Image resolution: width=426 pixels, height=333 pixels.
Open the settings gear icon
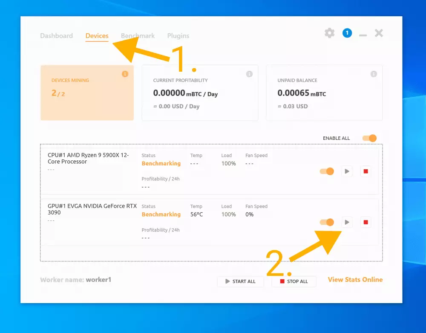click(x=329, y=33)
